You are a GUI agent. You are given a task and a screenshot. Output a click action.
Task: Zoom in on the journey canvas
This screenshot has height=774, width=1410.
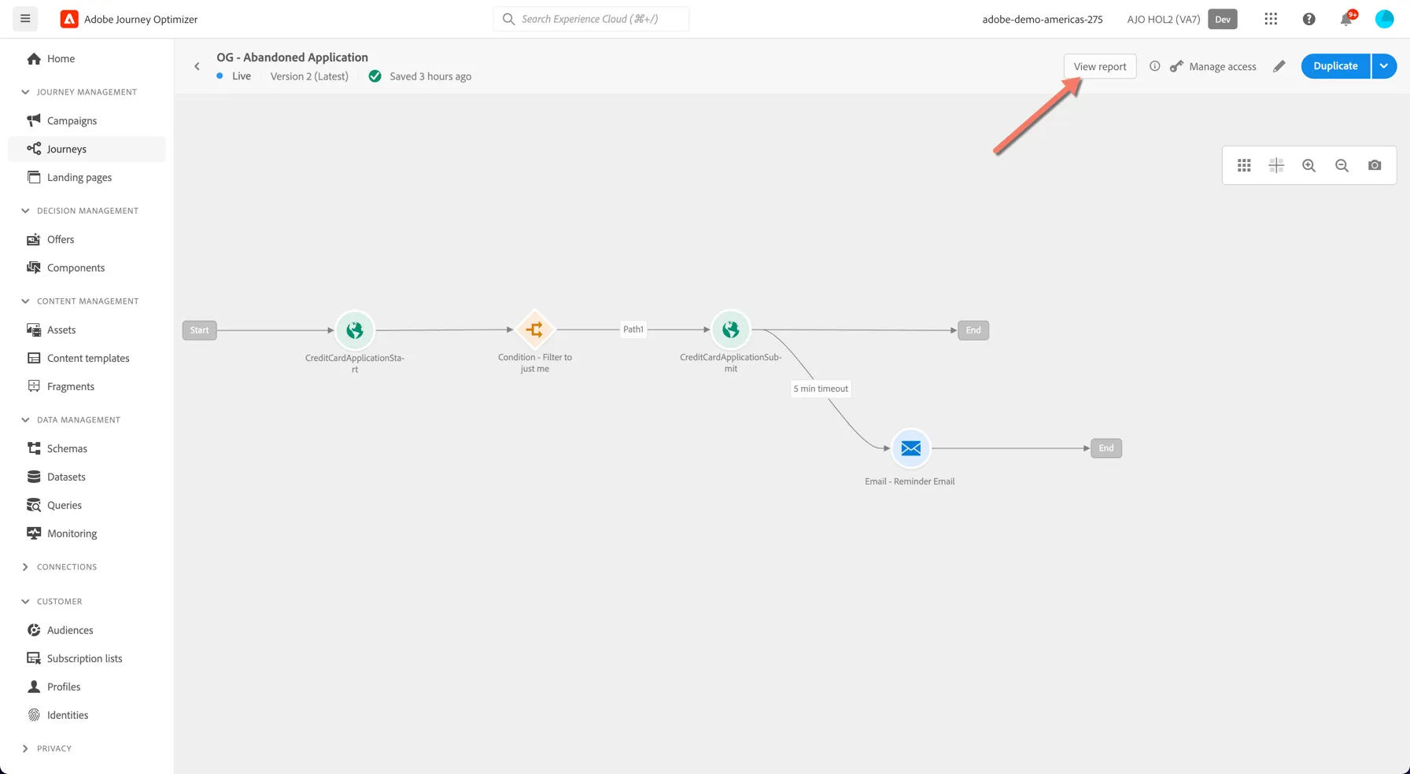[1309, 165]
